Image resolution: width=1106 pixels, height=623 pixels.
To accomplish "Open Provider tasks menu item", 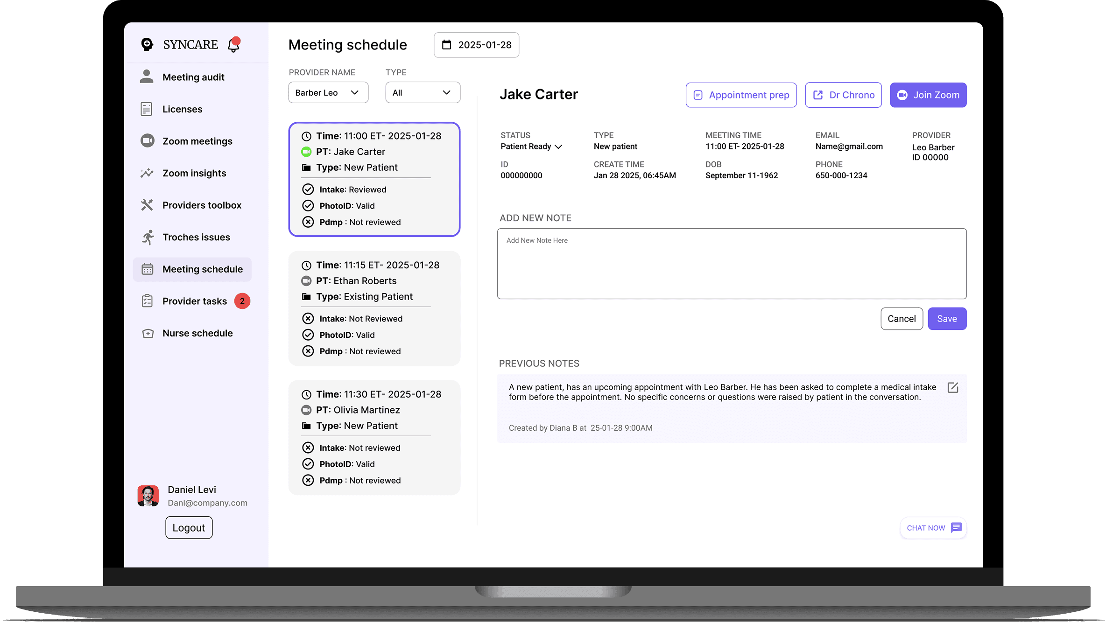I will (x=195, y=301).
